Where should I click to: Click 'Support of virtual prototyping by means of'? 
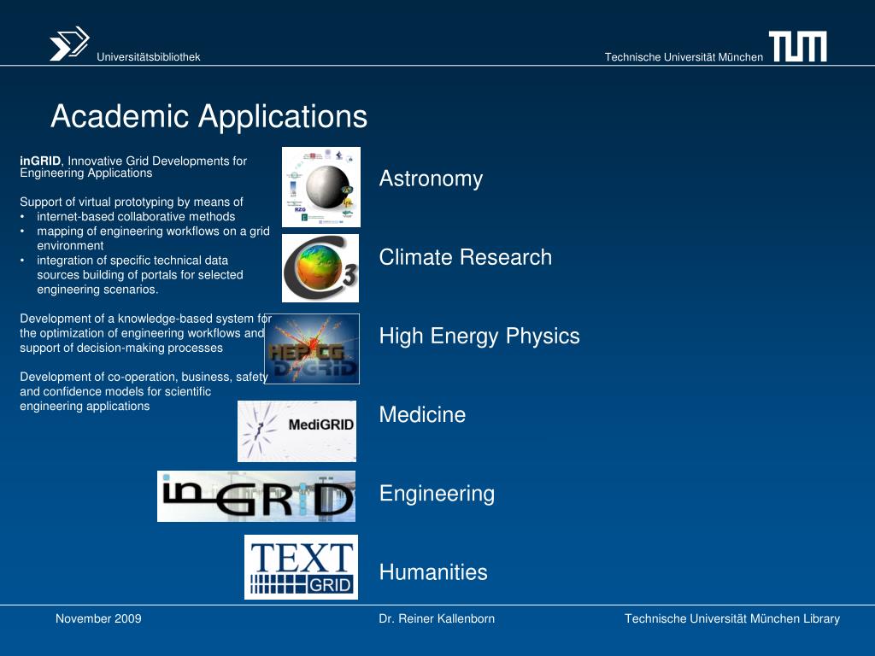132,202
